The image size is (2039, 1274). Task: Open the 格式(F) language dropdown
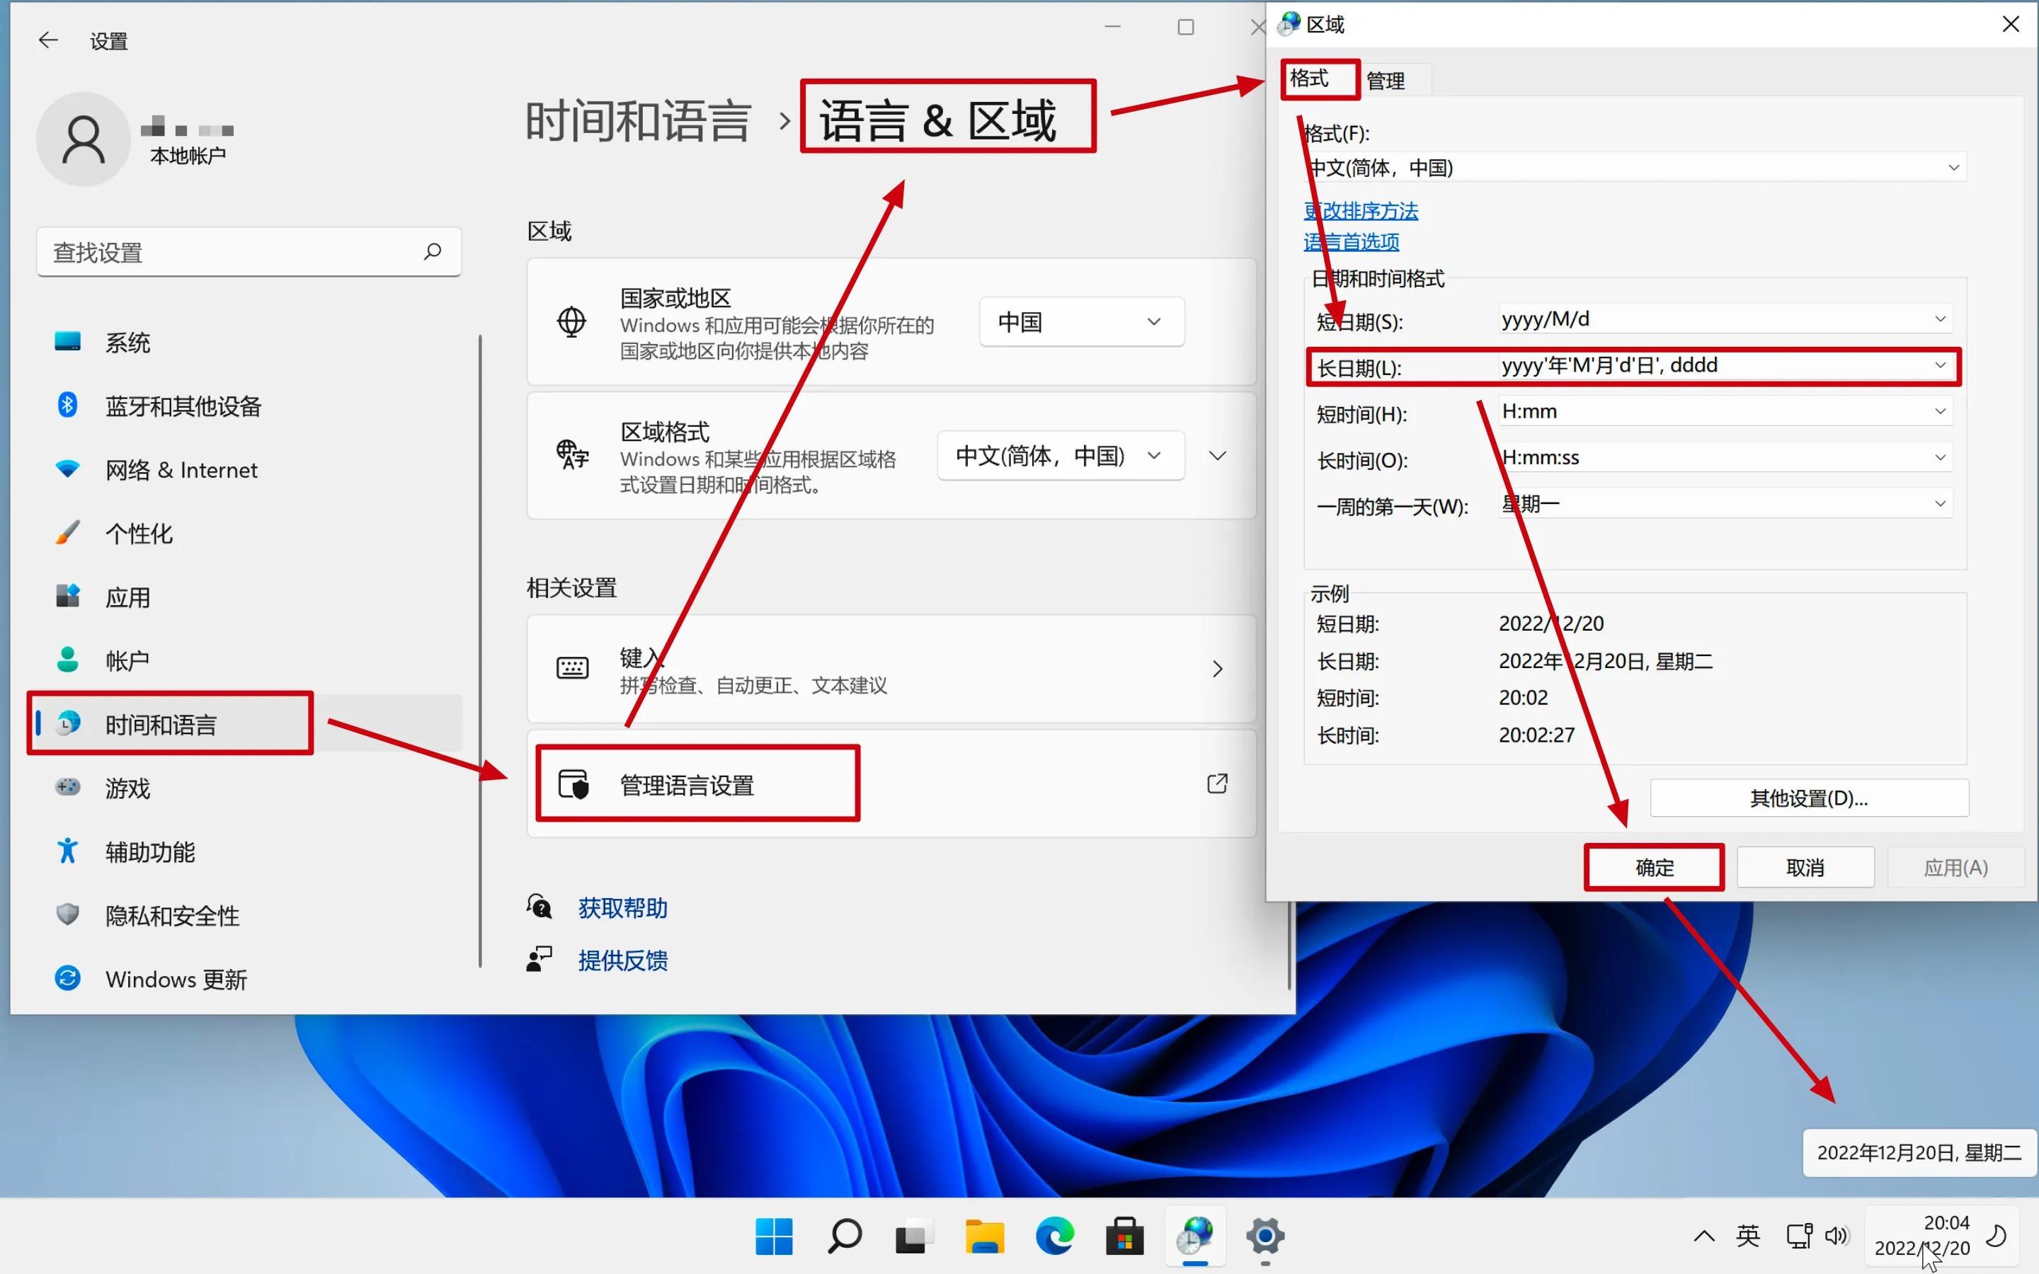click(1635, 168)
